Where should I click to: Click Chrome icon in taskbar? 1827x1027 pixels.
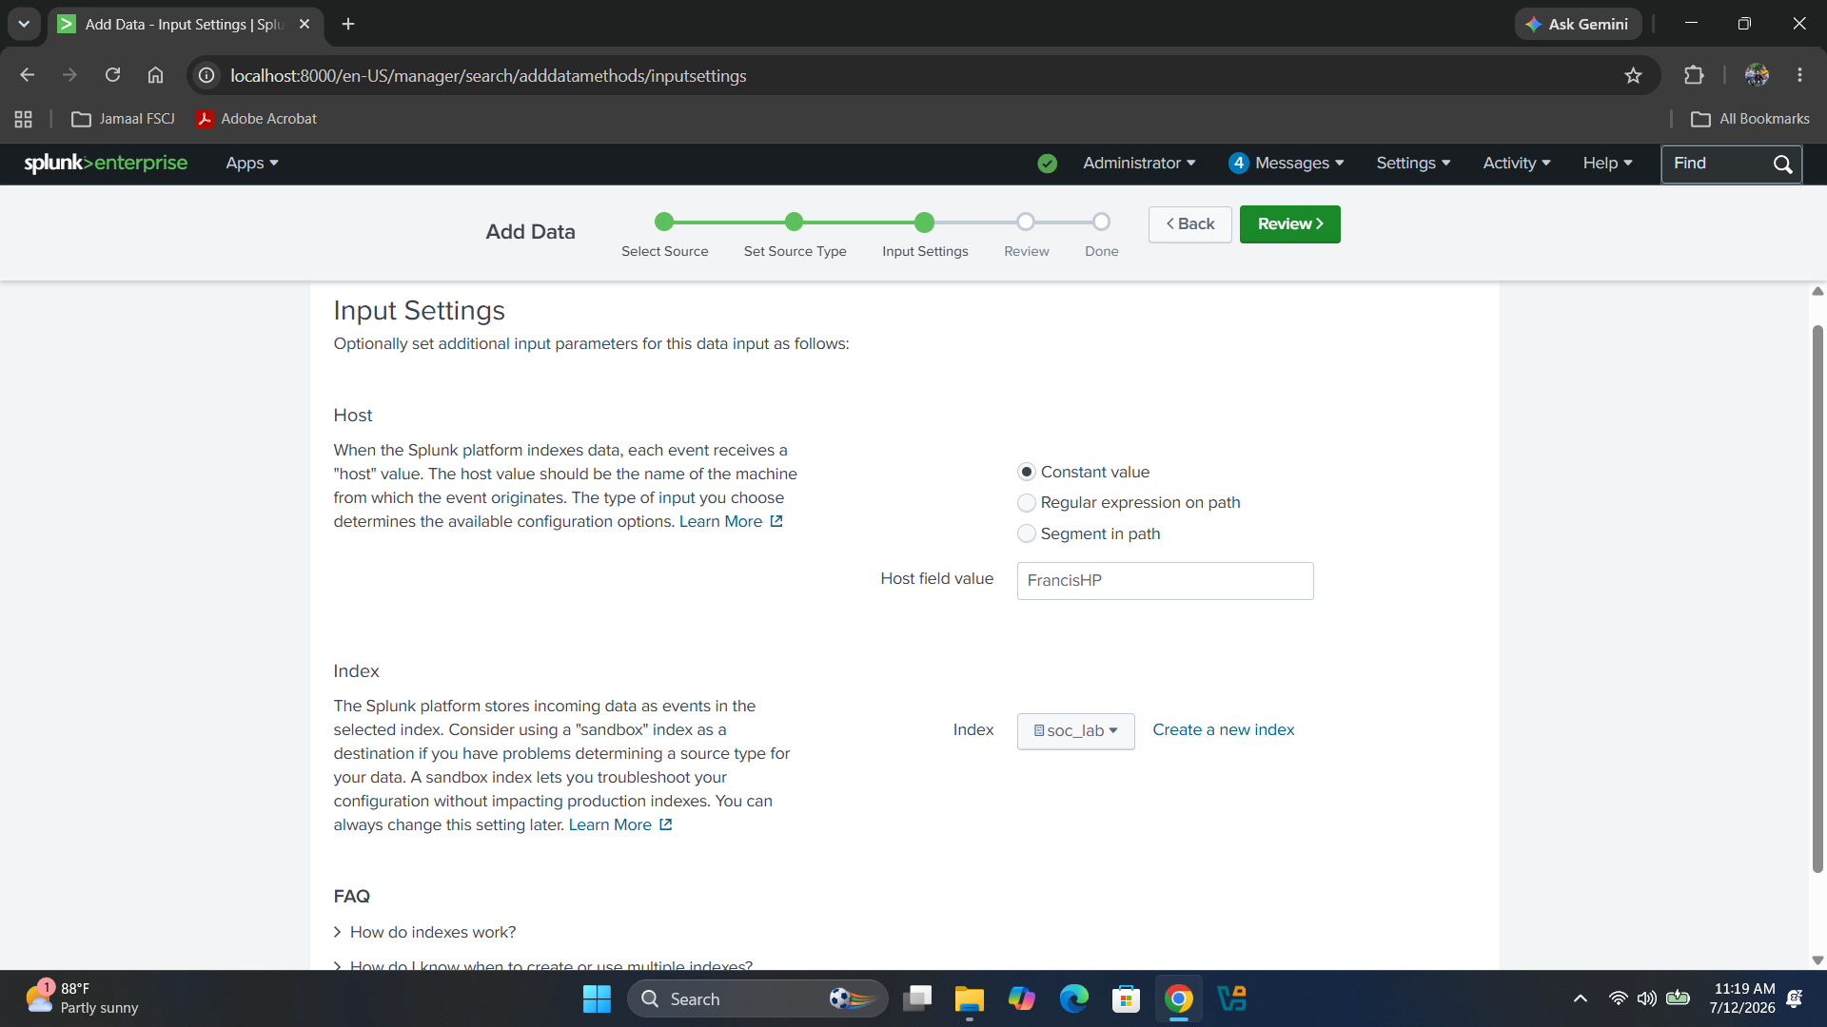click(1178, 998)
